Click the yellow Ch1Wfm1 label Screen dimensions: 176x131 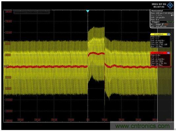point(159,34)
